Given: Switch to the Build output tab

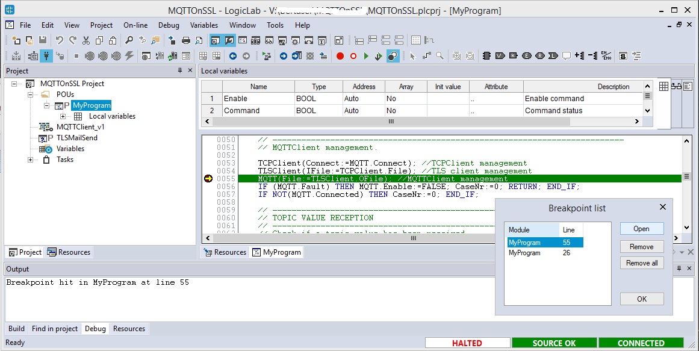Looking at the screenshot, I should (16, 329).
